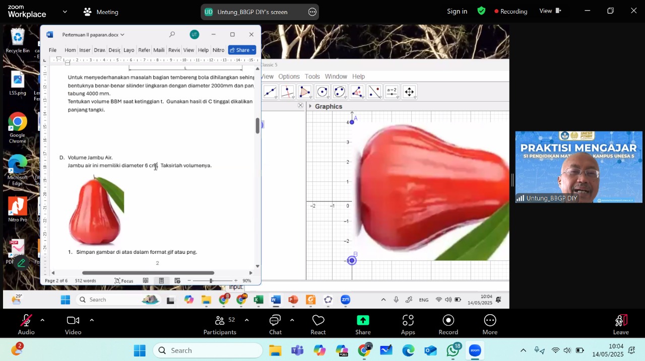Click the Word zoom slider handle
Viewport: 645px width, 361px height.
pyautogui.click(x=211, y=280)
